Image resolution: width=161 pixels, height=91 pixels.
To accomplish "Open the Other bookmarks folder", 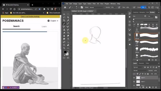I will click(54, 13).
